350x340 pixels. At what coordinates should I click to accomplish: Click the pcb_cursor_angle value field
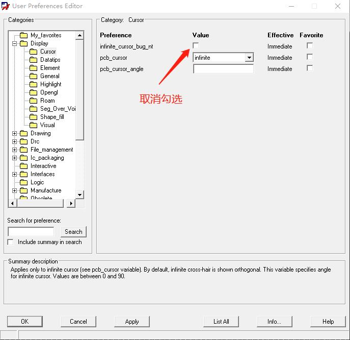(x=223, y=69)
